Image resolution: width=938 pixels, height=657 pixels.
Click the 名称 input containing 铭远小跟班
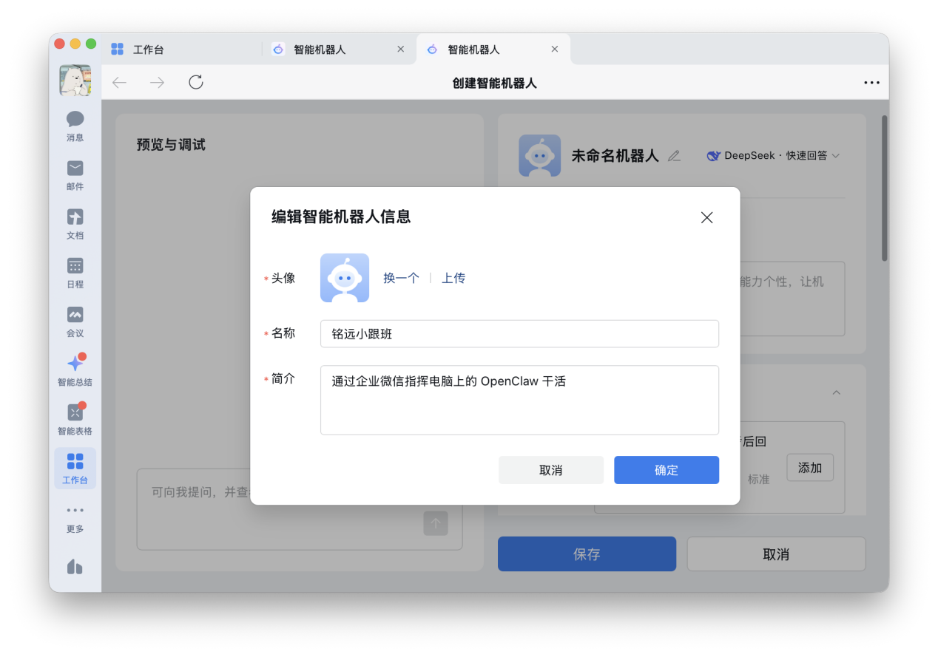coord(519,333)
